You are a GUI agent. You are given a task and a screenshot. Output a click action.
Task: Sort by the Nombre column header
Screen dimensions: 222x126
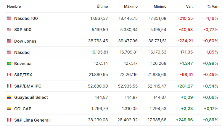(x=14, y=7)
